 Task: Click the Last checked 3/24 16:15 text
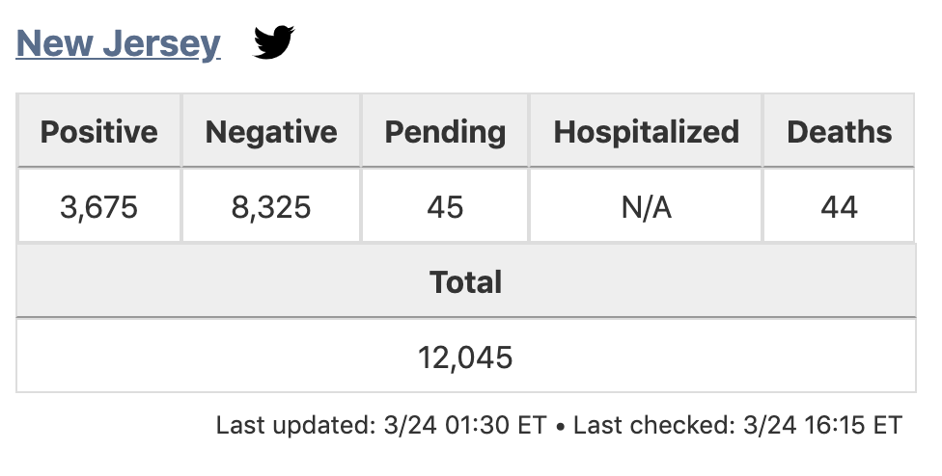click(737, 425)
